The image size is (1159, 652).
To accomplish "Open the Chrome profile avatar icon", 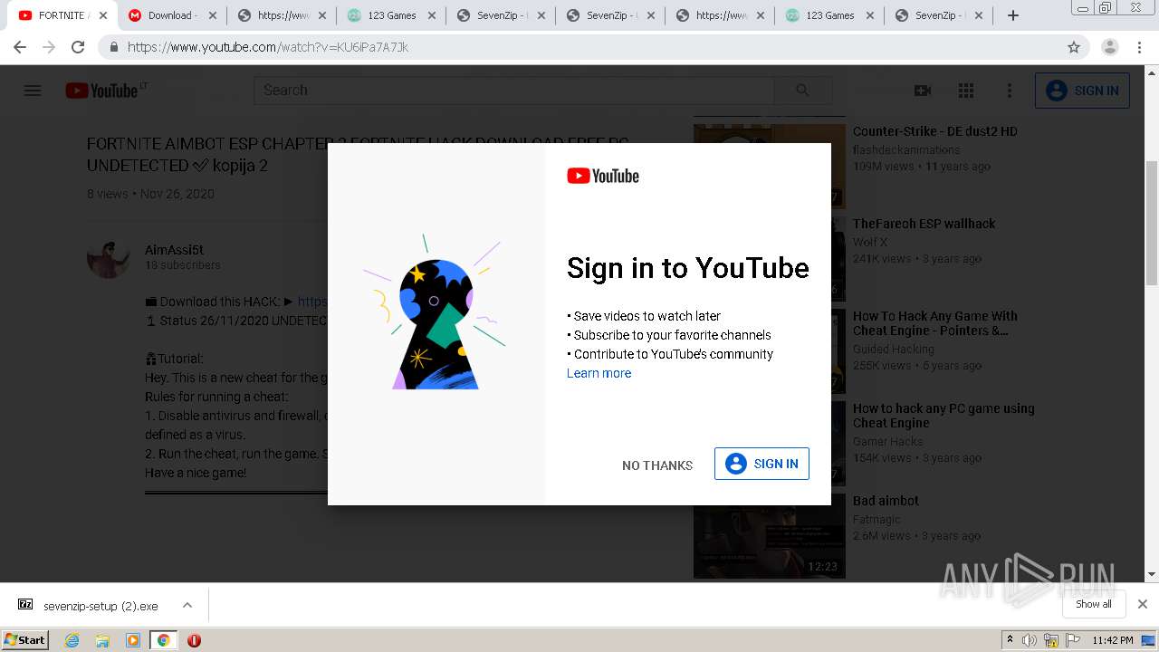I will pyautogui.click(x=1109, y=47).
